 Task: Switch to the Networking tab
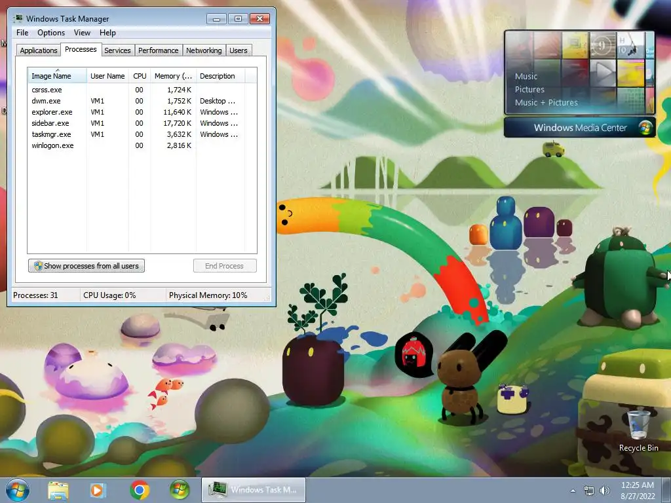[204, 50]
